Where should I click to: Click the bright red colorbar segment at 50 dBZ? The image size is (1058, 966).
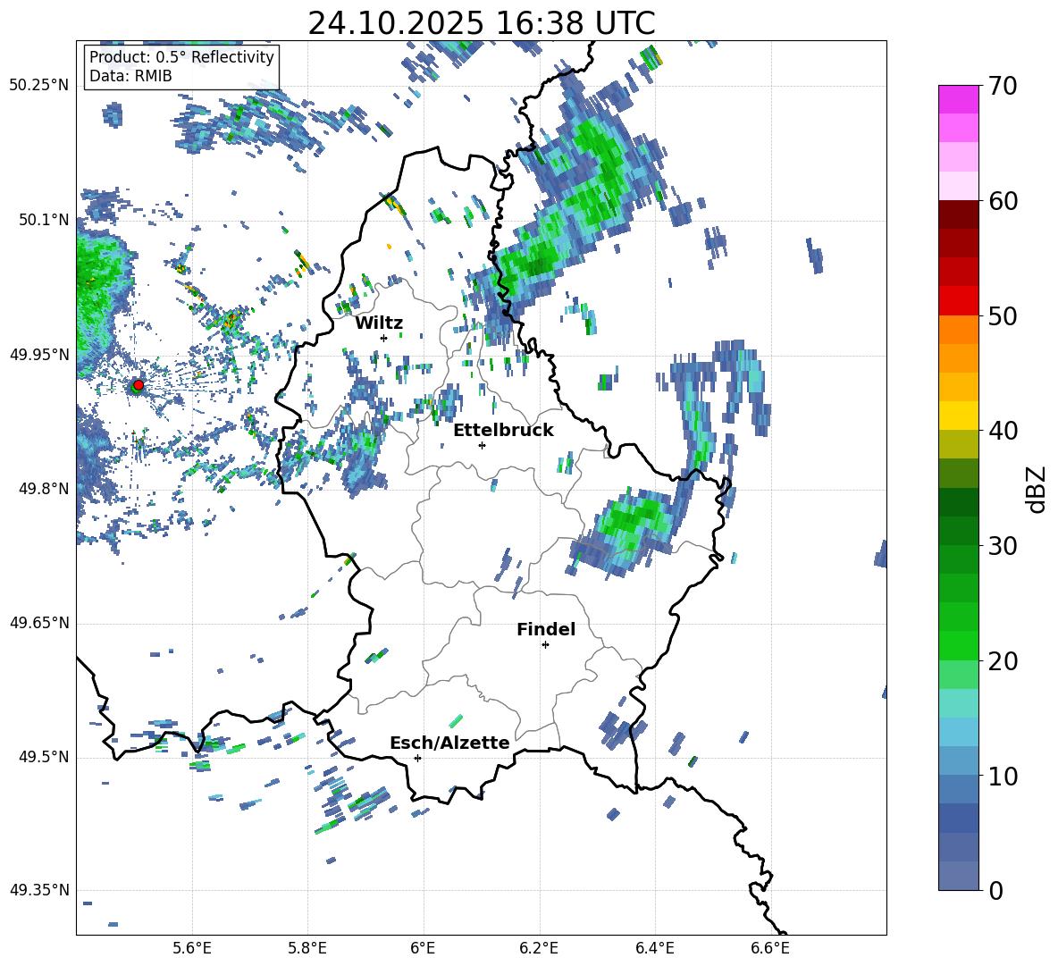pyautogui.click(x=959, y=301)
